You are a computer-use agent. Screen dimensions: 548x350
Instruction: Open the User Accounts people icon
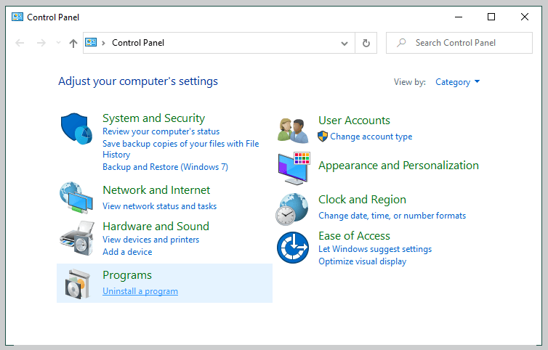pos(293,130)
